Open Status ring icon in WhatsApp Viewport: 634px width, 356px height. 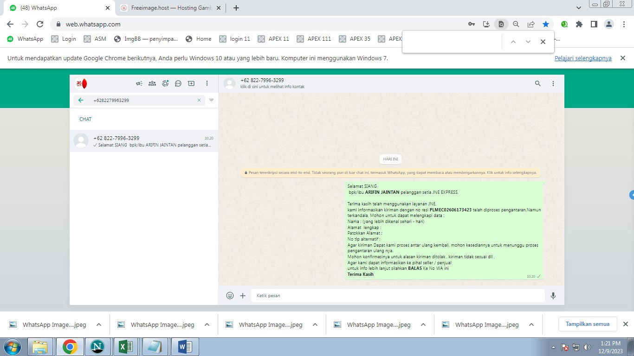[165, 83]
